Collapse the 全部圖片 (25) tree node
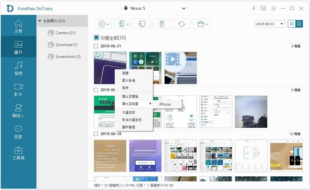The width and height of the screenshot is (310, 190). (39, 21)
